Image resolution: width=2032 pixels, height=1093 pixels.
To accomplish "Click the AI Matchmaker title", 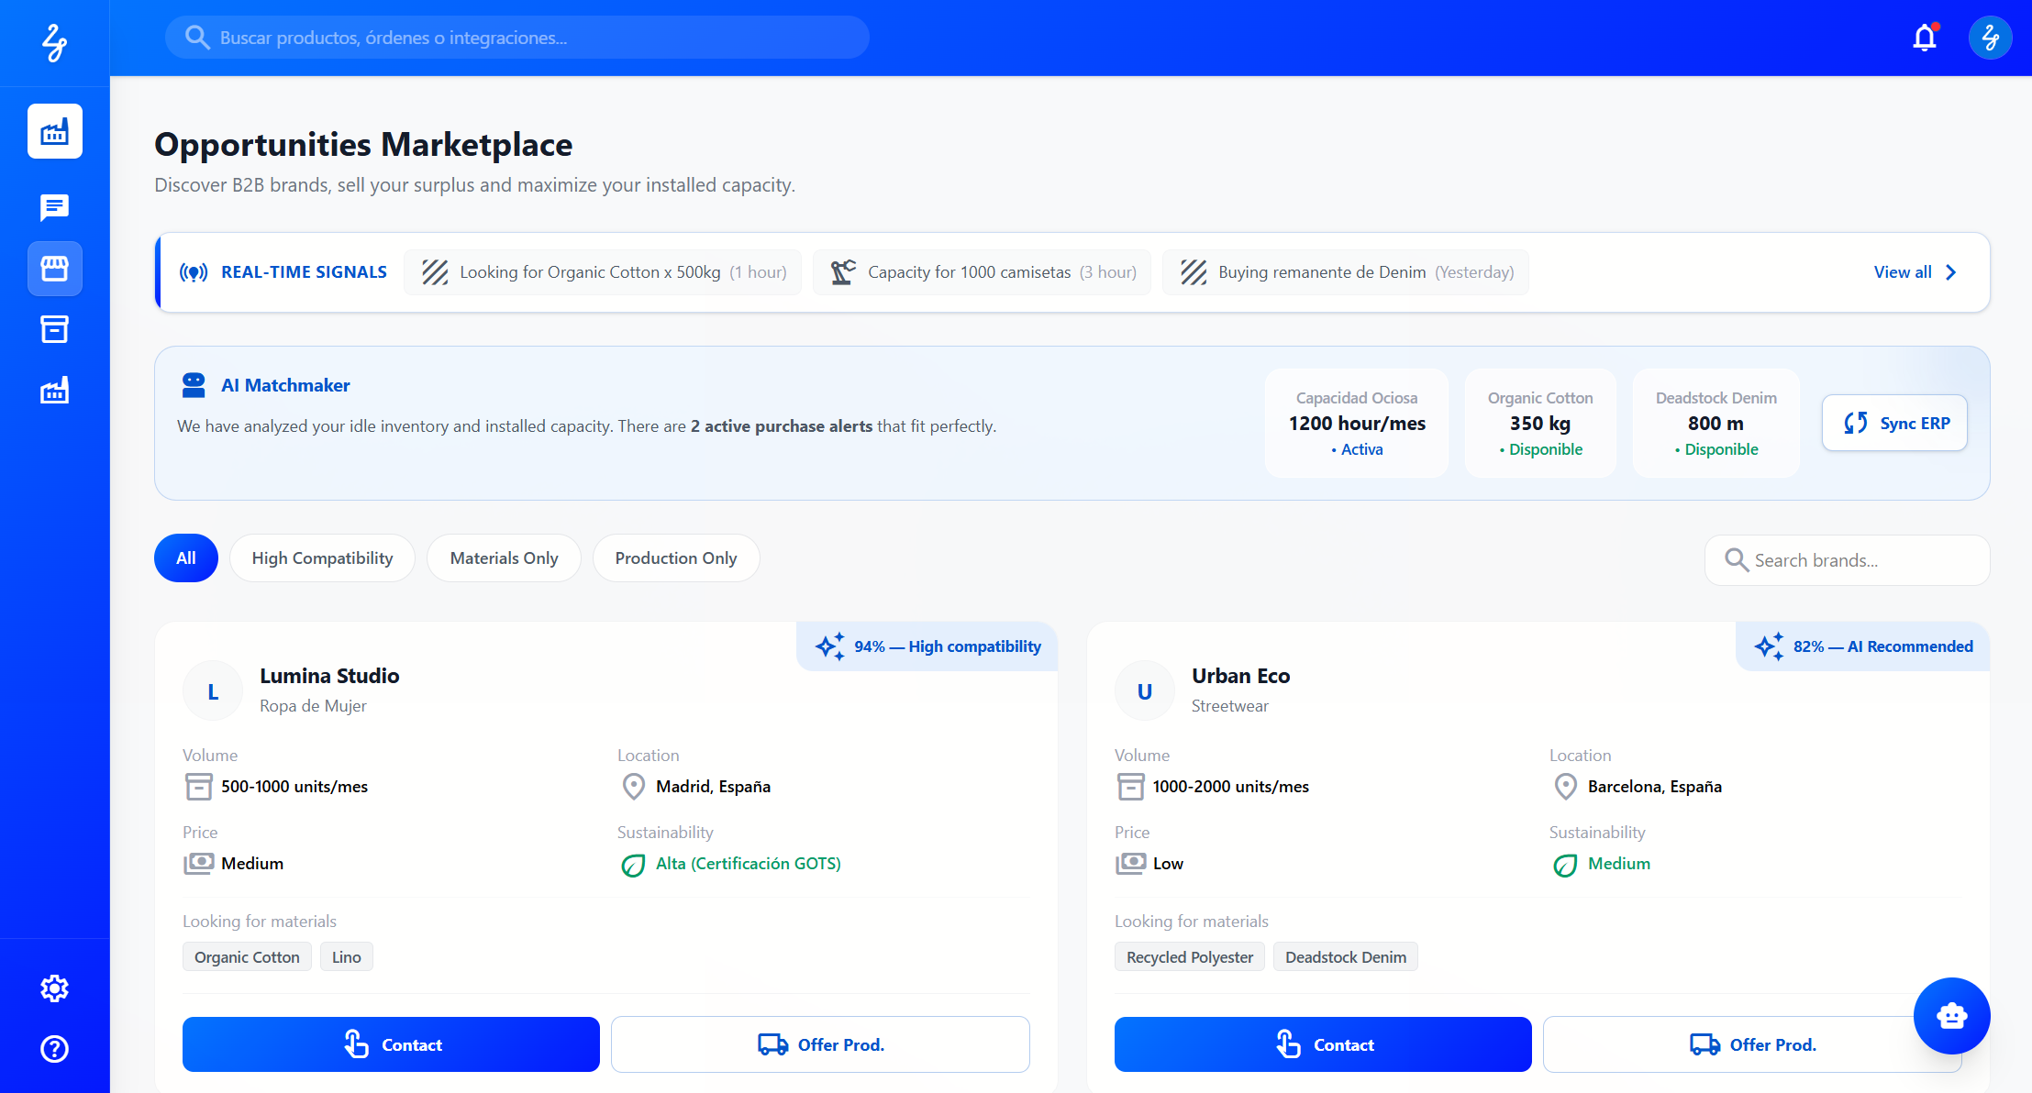I will coord(285,385).
